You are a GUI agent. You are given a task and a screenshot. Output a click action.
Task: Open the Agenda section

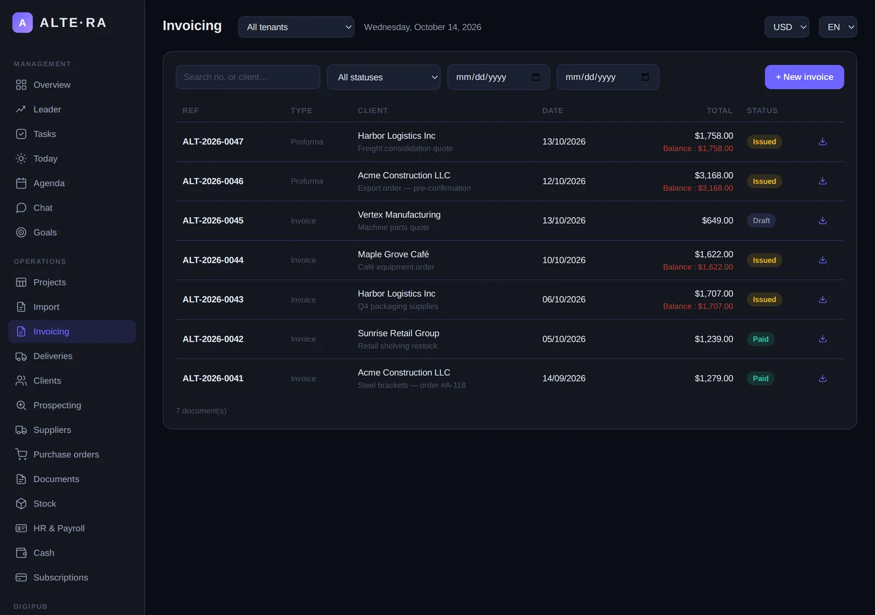pyautogui.click(x=72, y=183)
